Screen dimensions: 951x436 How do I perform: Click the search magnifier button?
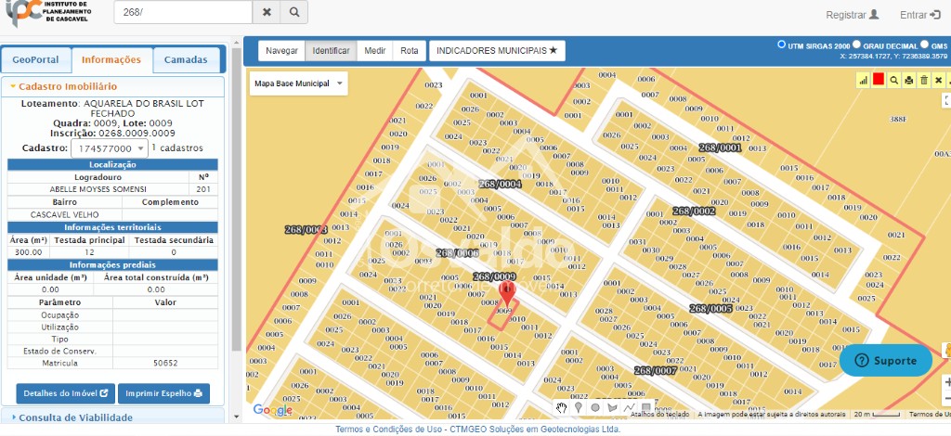coord(293,12)
